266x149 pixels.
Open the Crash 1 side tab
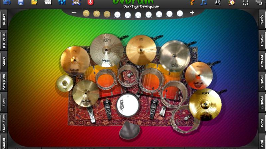262,40
